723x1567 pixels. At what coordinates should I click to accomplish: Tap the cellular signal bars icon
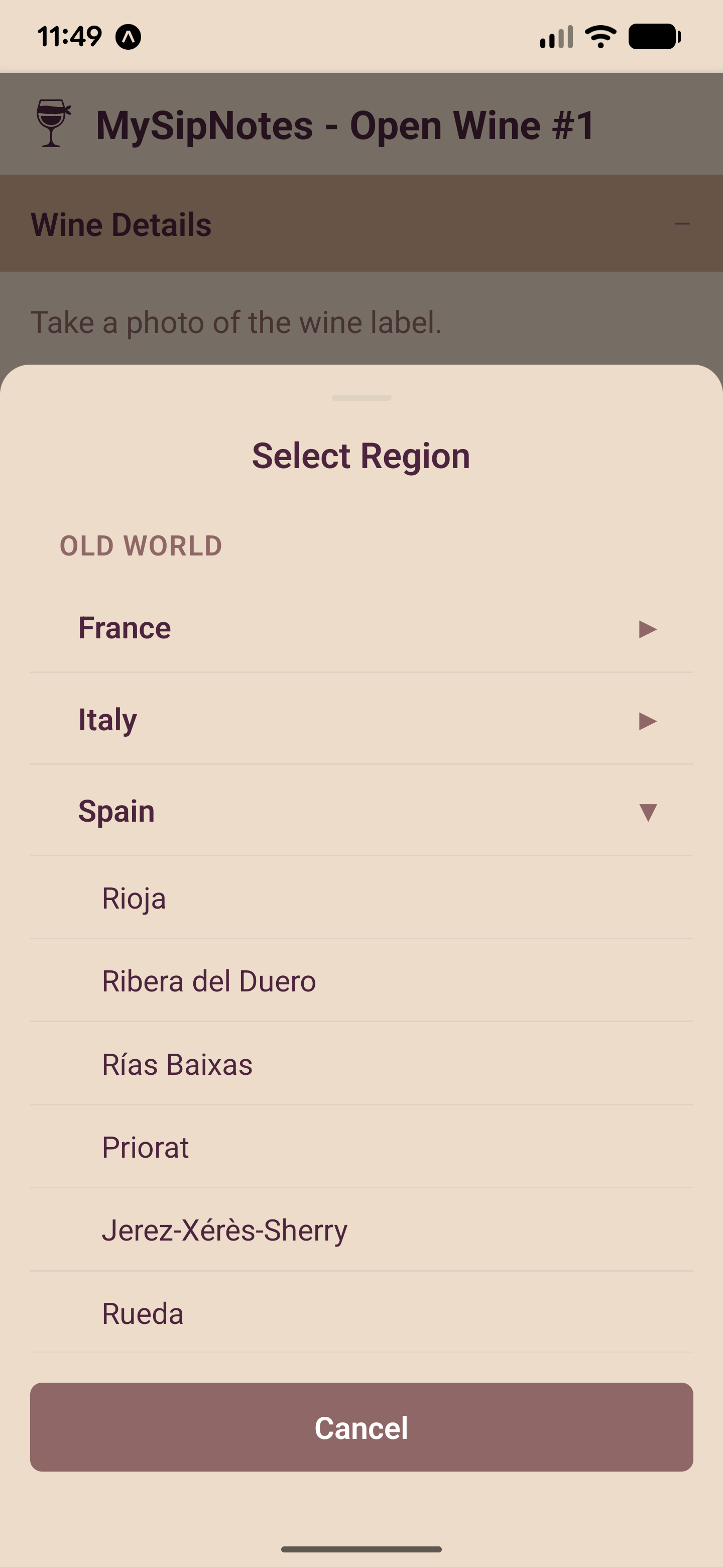pos(556,37)
